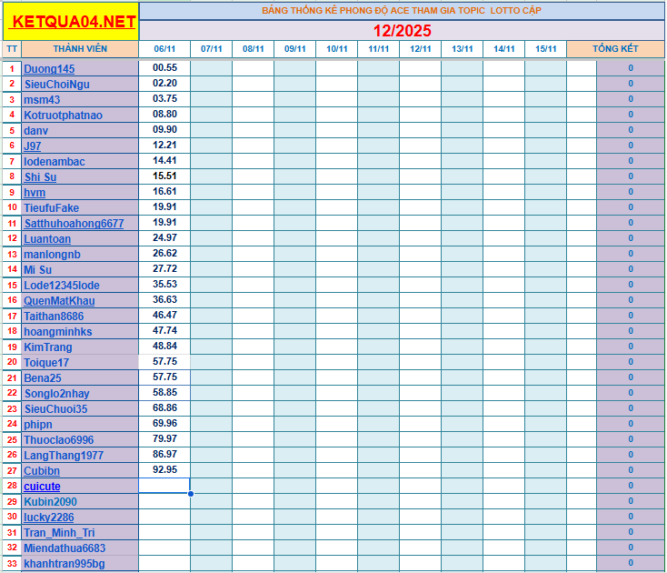
Task: Select cell with value 00.55
Action: click(x=164, y=68)
